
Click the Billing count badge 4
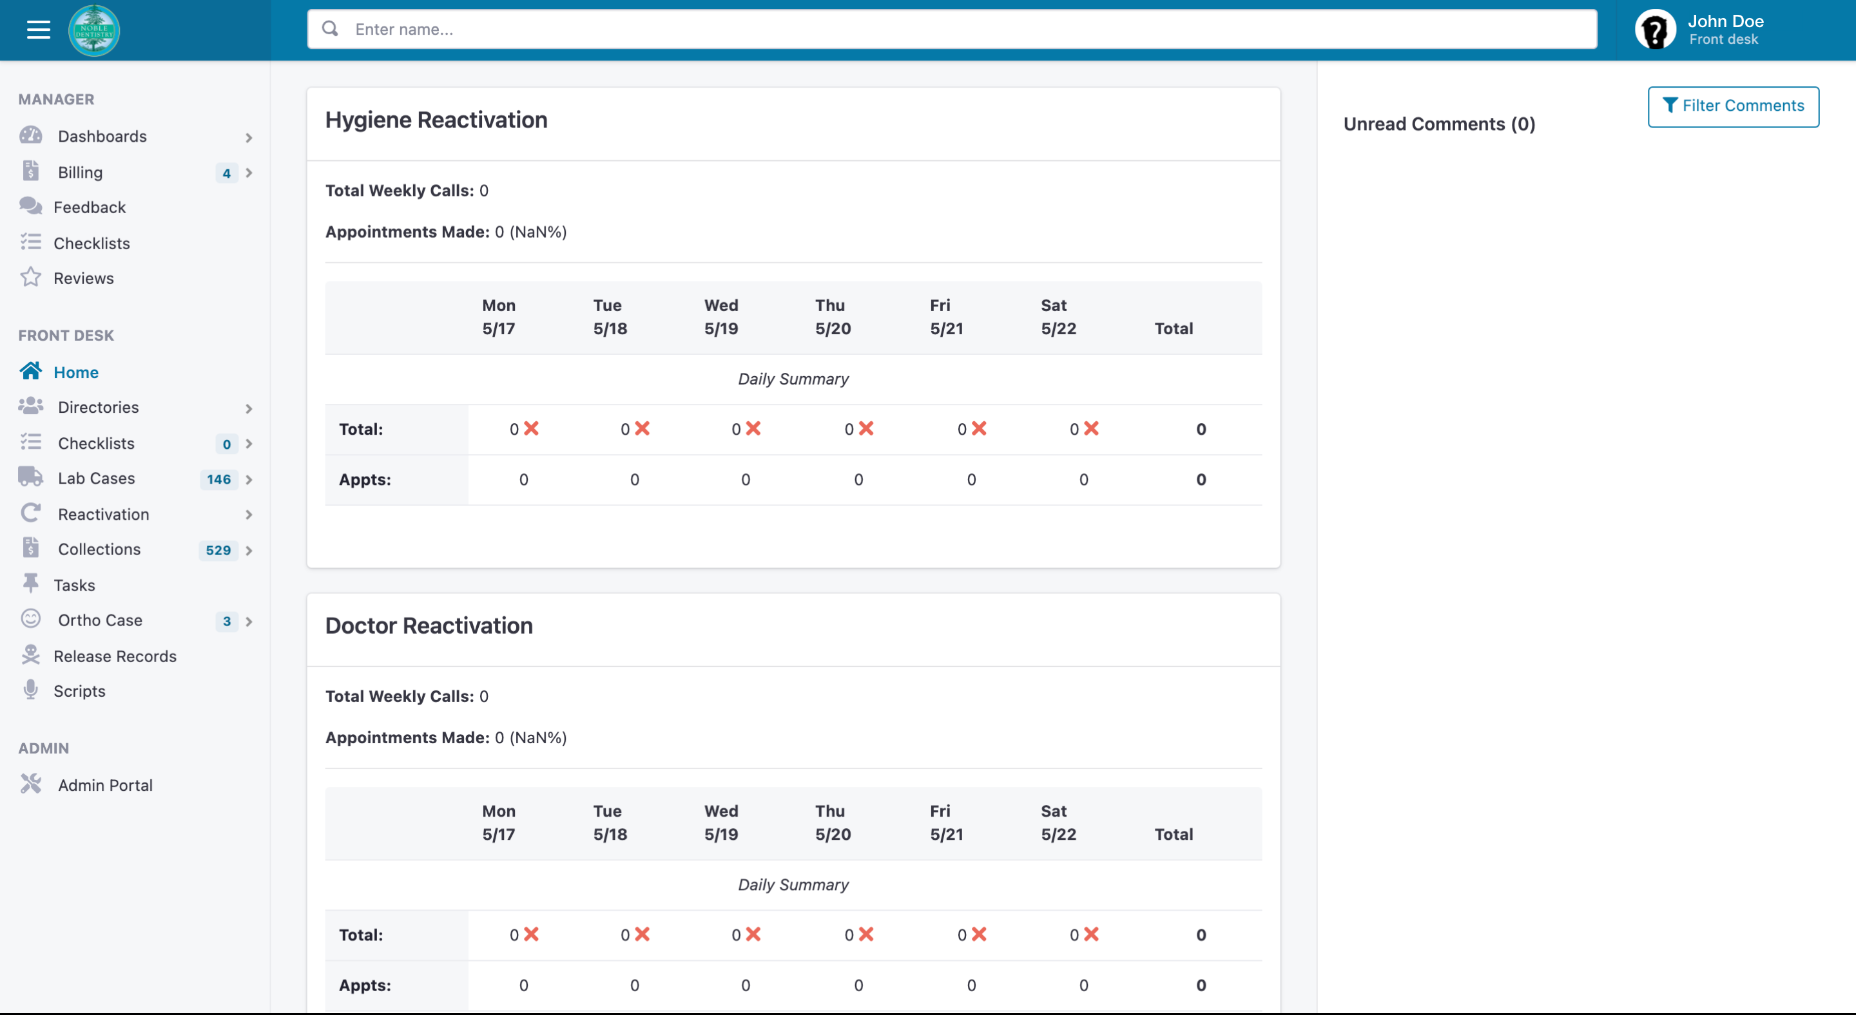point(226,173)
